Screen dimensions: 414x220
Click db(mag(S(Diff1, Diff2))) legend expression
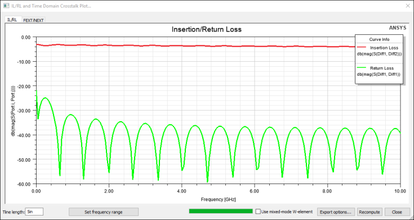point(380,54)
